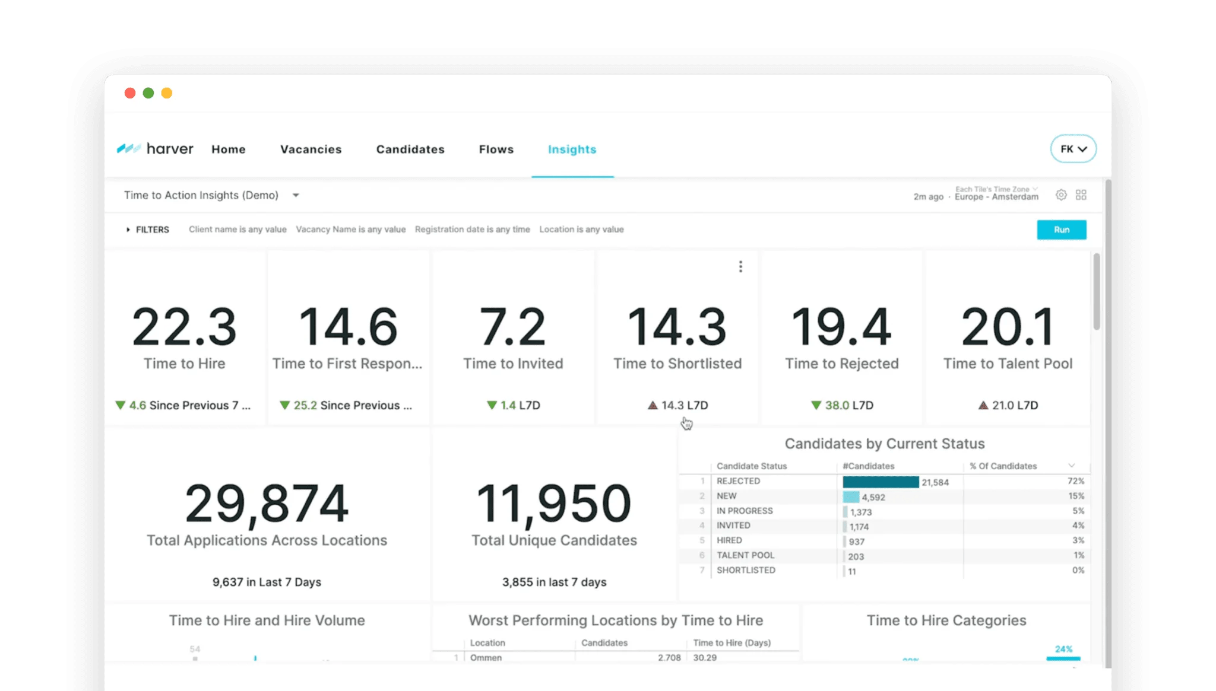This screenshot has width=1216, height=691.
Task: Click the green window dot
Action: (x=148, y=93)
